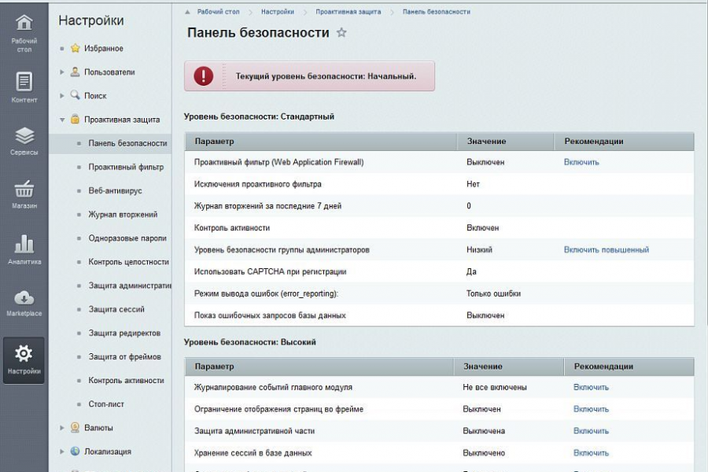The height and width of the screenshot is (472, 708).
Task: Open the Магазин basket icon
Action: (24, 190)
